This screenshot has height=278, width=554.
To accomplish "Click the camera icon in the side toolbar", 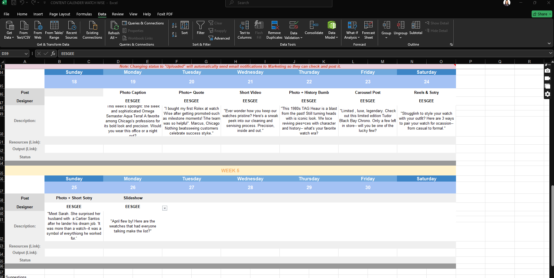I will click(x=548, y=71).
